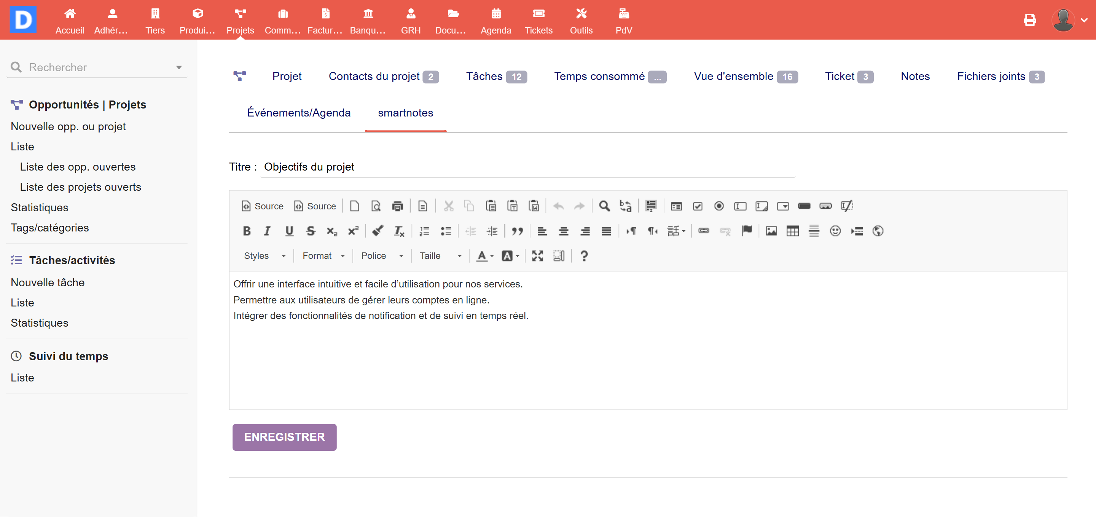Toggle the first Source view button
Image resolution: width=1096 pixels, height=517 pixels.
point(263,206)
